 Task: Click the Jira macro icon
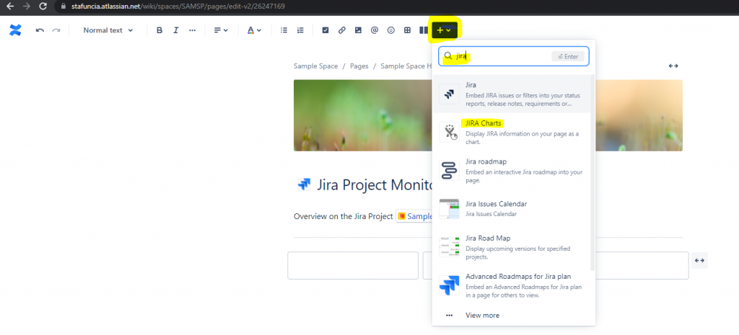[449, 94]
